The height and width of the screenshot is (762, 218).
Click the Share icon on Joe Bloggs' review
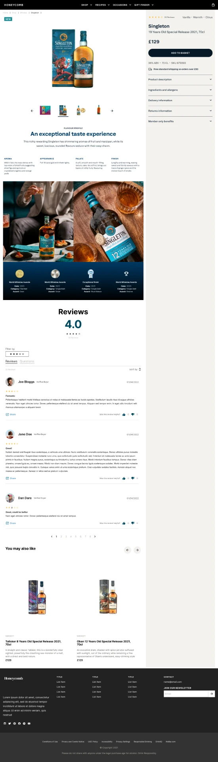coord(7,414)
